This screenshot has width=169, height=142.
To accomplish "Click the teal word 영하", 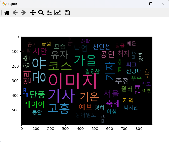I will (x=99, y=108).
